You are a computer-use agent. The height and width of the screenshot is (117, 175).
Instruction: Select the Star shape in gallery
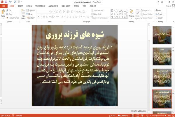[x=125, y=17]
